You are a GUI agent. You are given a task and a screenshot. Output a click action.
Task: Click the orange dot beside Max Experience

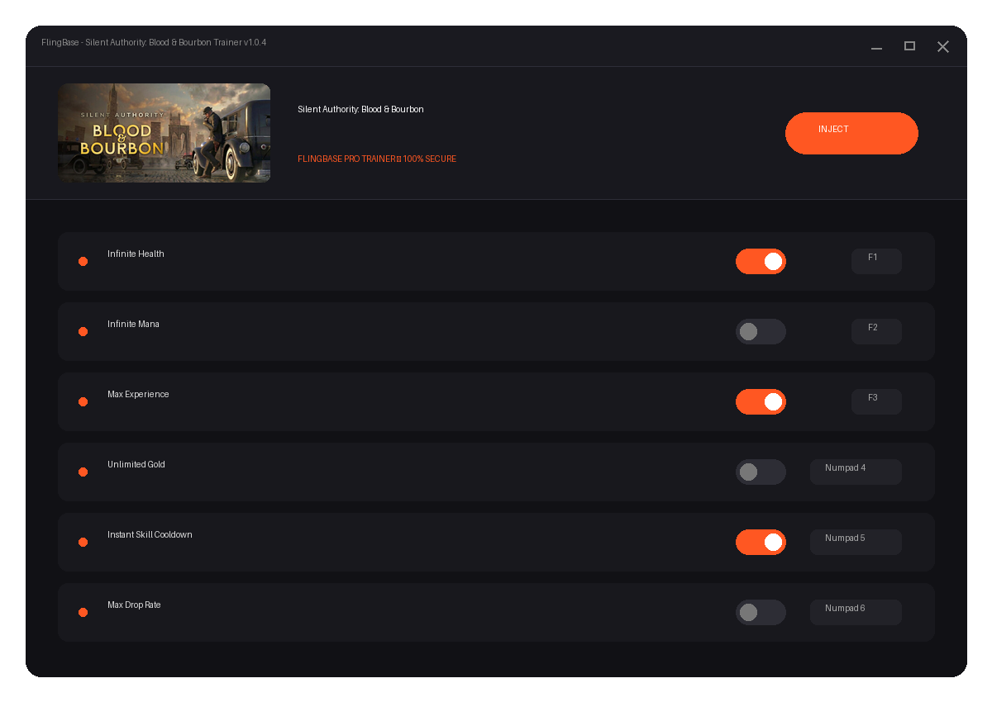(83, 401)
